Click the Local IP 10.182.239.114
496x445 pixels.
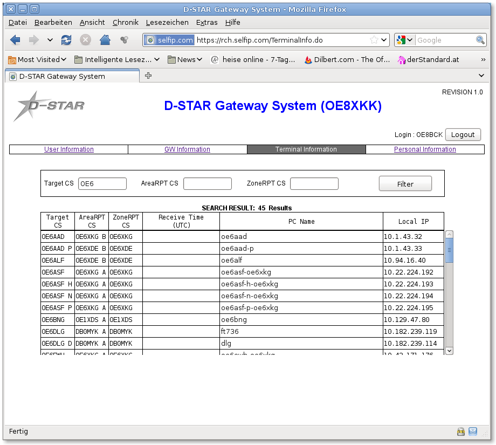(x=410, y=344)
